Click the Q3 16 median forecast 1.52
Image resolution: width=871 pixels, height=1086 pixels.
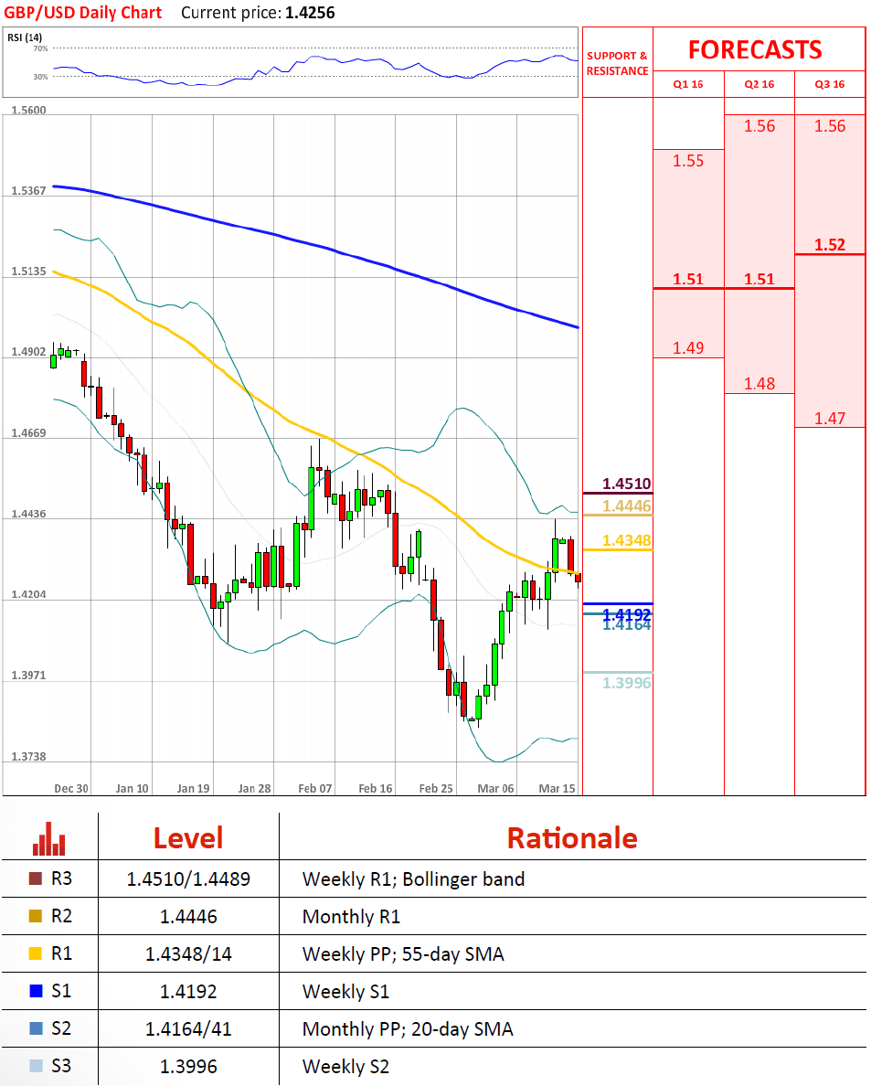[x=830, y=244]
